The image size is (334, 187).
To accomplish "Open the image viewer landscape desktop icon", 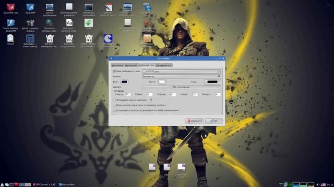I will (x=127, y=7).
